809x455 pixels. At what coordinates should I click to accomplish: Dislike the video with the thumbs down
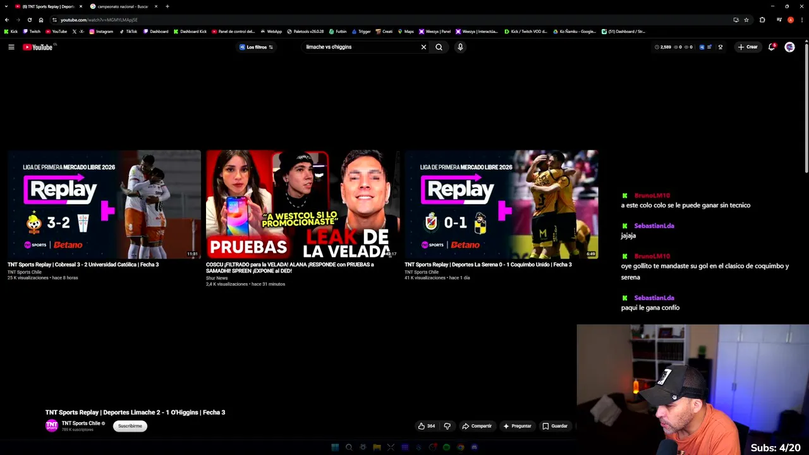click(447, 426)
